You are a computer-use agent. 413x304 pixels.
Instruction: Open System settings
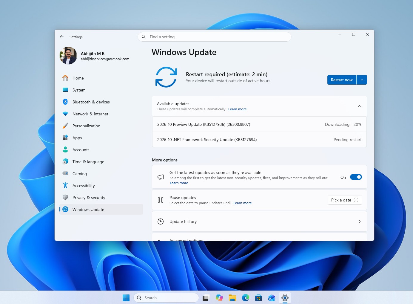pos(101,90)
